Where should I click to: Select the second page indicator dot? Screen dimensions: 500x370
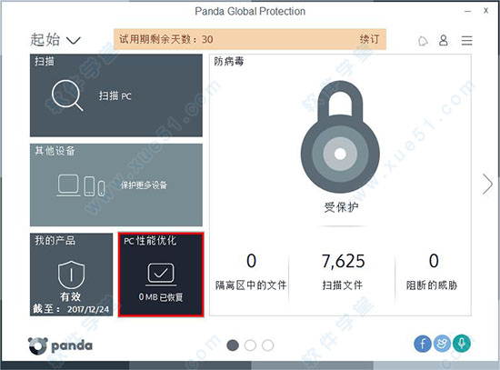250,345
